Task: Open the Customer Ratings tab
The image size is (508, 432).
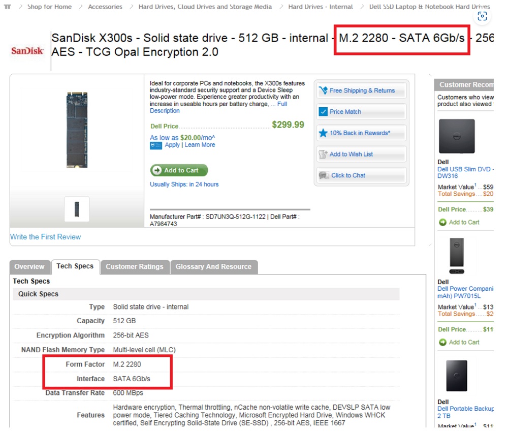Action: [x=135, y=267]
